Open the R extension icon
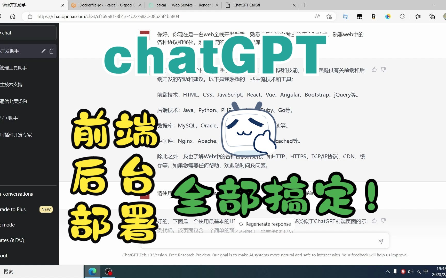Screen dimensions: 446x278 [373, 16]
